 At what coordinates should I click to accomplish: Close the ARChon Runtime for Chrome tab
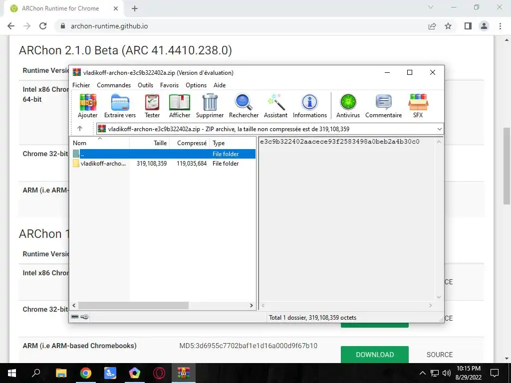click(x=116, y=9)
